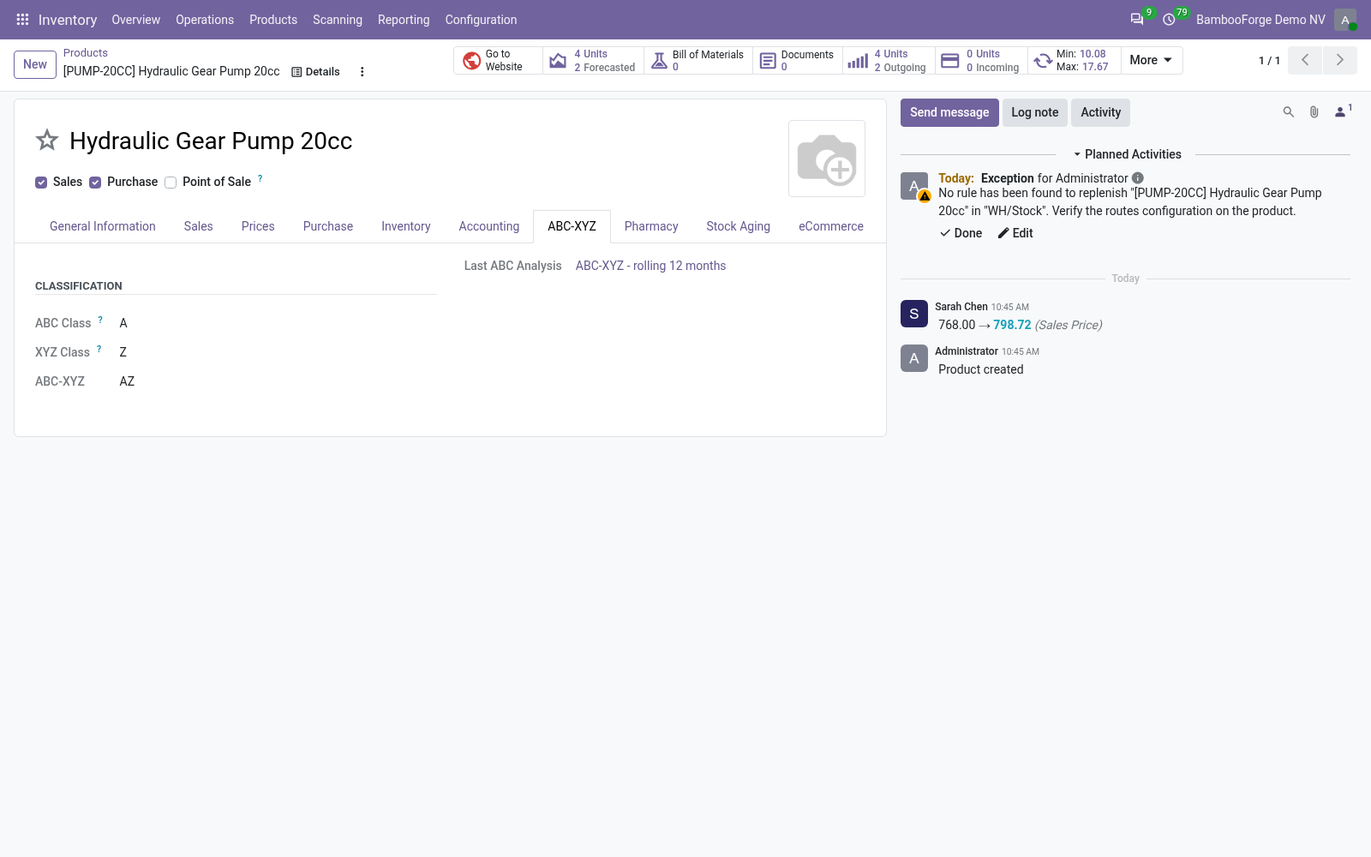Upload a product image via camera placeholder
The width and height of the screenshot is (1371, 857).
[x=827, y=159]
